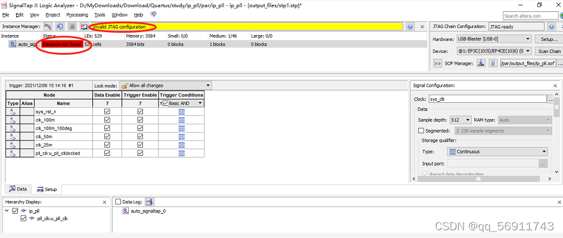This screenshot has width=563, height=238.
Task: Click the Search altera.com field
Action: pyautogui.click(x=531, y=16)
